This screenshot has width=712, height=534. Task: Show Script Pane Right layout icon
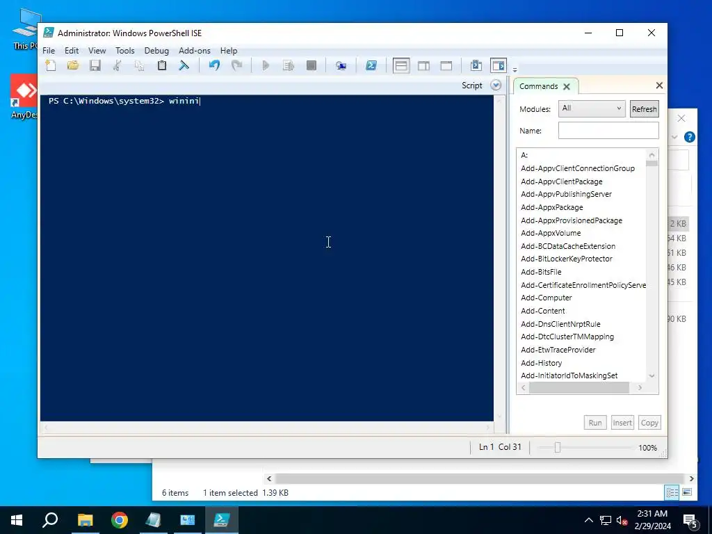[x=423, y=66]
